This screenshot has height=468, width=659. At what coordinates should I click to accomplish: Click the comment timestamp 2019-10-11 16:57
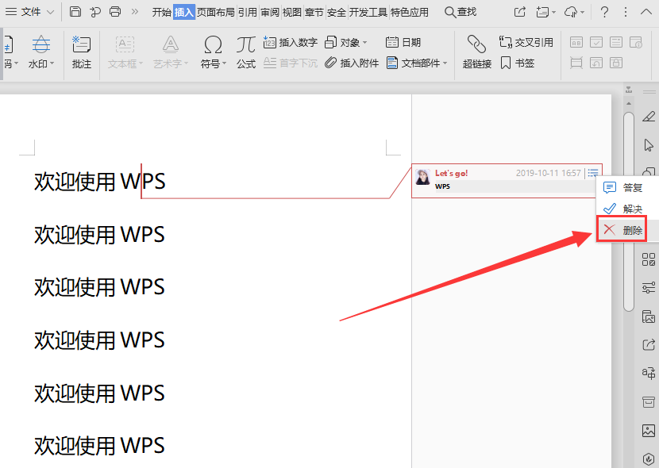click(x=549, y=173)
